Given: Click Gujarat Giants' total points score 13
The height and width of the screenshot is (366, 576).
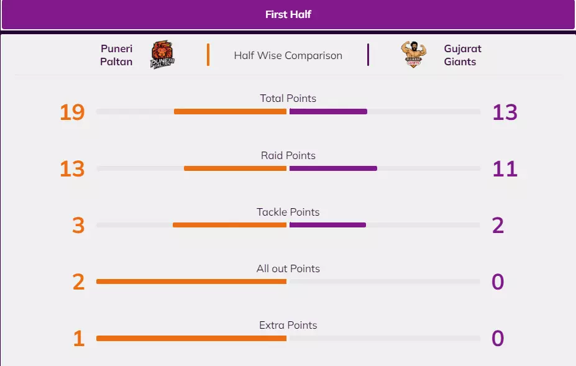Looking at the screenshot, I should pos(505,112).
